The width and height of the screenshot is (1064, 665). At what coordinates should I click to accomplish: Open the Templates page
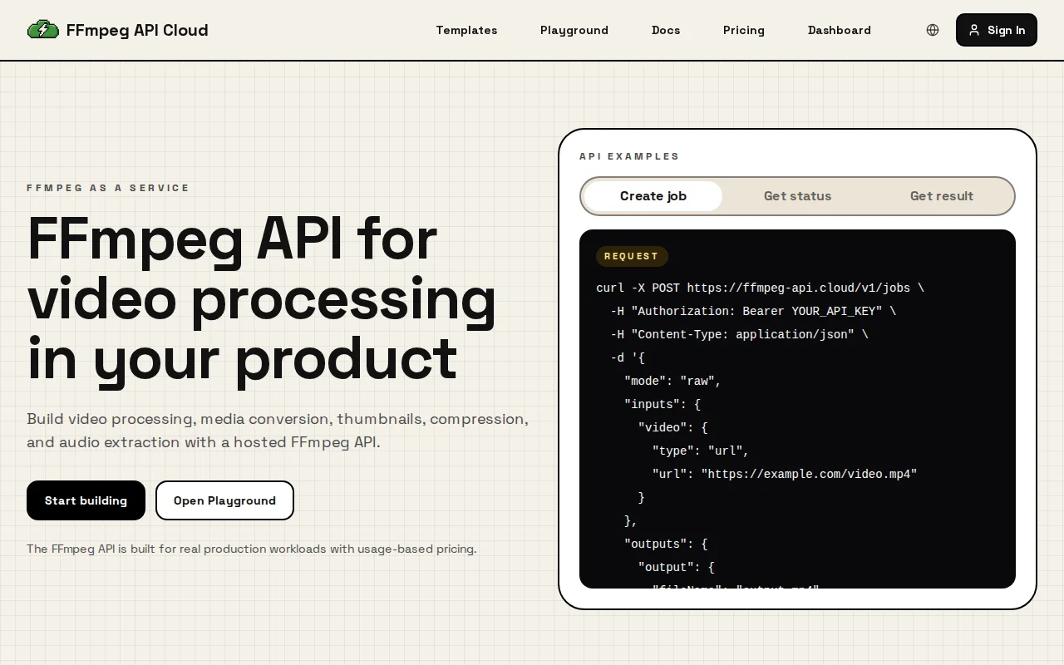(466, 30)
